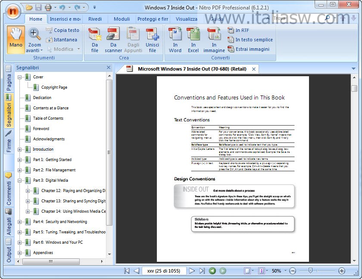Convert PDF In Excel
The image size is (362, 279).
[x=193, y=40]
